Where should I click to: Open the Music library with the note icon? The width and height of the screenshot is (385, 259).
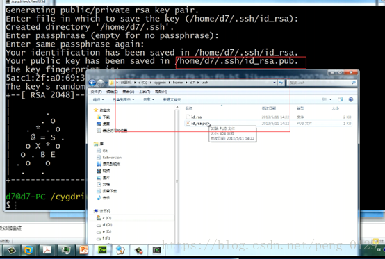[104, 197]
